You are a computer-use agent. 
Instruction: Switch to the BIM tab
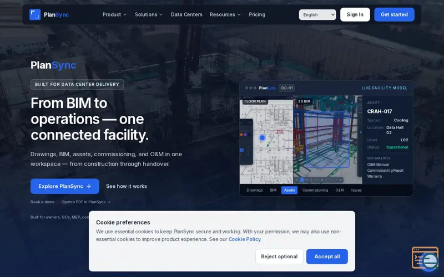click(273, 190)
